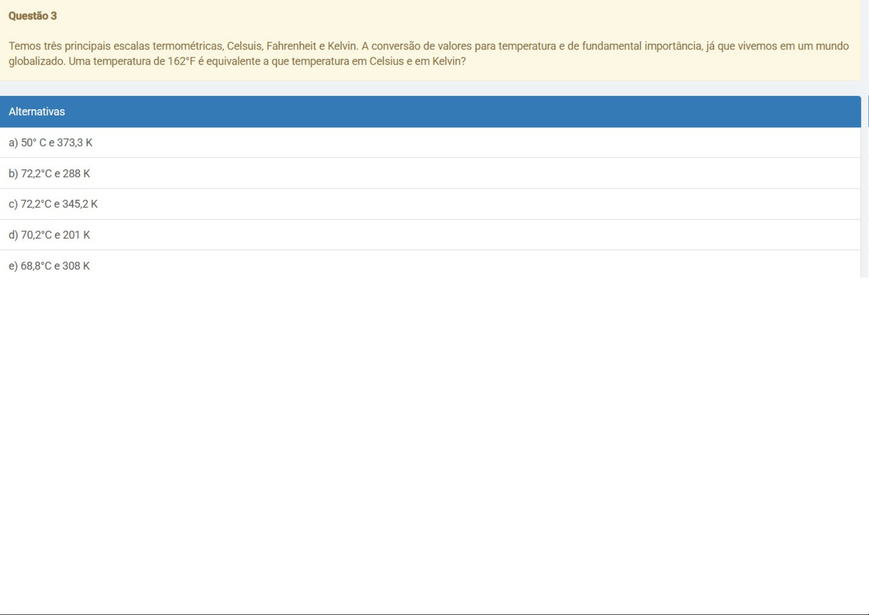This screenshot has width=869, height=615.
Task: Click the 373,3 K value
Action: (x=75, y=143)
